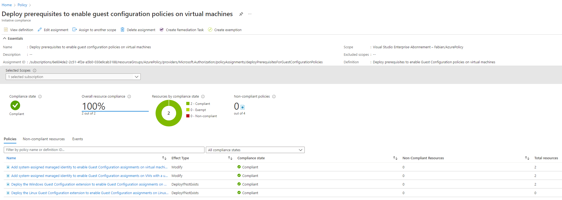This screenshot has height=200, width=562.
Task: Click policy icon of Windows extension row
Action: pos(8,184)
